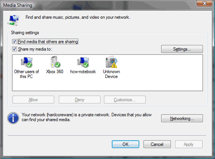Viewport: 215px width, 159px height.
Task: Click the network computers icon at top
Action: coord(13,21)
